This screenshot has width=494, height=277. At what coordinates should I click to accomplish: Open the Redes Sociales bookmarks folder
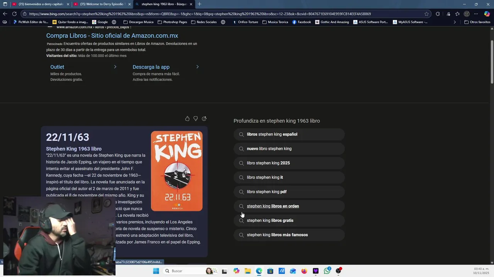(204, 22)
